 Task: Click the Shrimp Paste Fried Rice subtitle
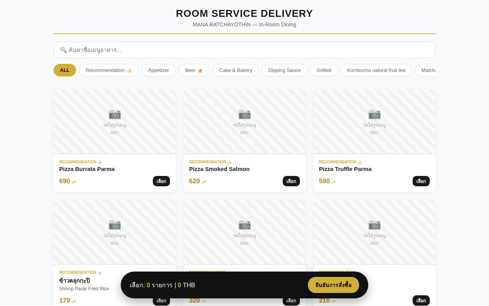click(x=84, y=289)
